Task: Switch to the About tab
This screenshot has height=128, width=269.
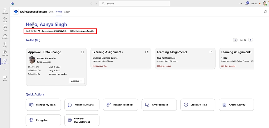Action: pyautogui.click(x=67, y=12)
